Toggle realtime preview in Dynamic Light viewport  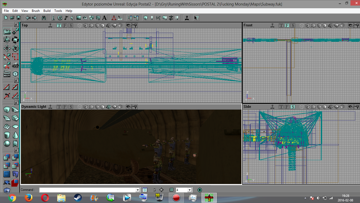tap(50, 107)
